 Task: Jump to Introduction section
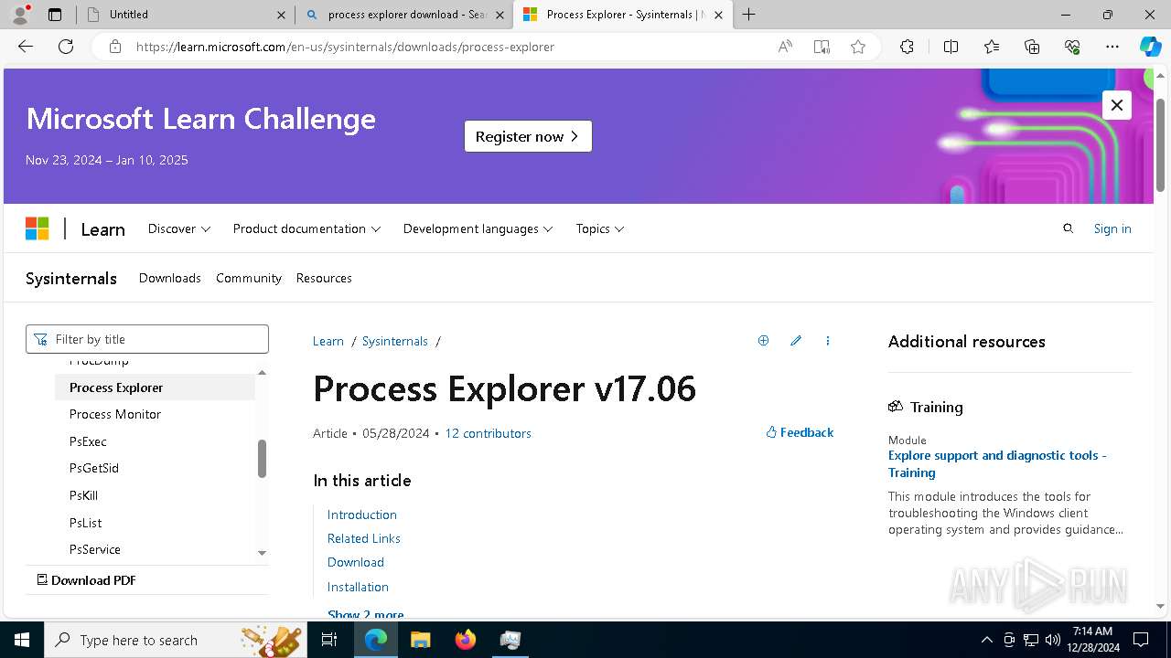(x=362, y=515)
